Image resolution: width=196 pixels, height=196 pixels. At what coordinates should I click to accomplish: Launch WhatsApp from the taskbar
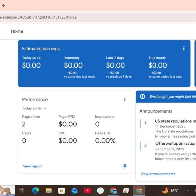pyautogui.click(x=100, y=190)
